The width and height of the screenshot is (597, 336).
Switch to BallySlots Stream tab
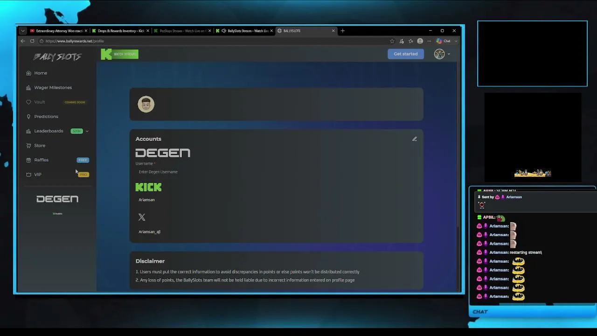click(x=244, y=31)
